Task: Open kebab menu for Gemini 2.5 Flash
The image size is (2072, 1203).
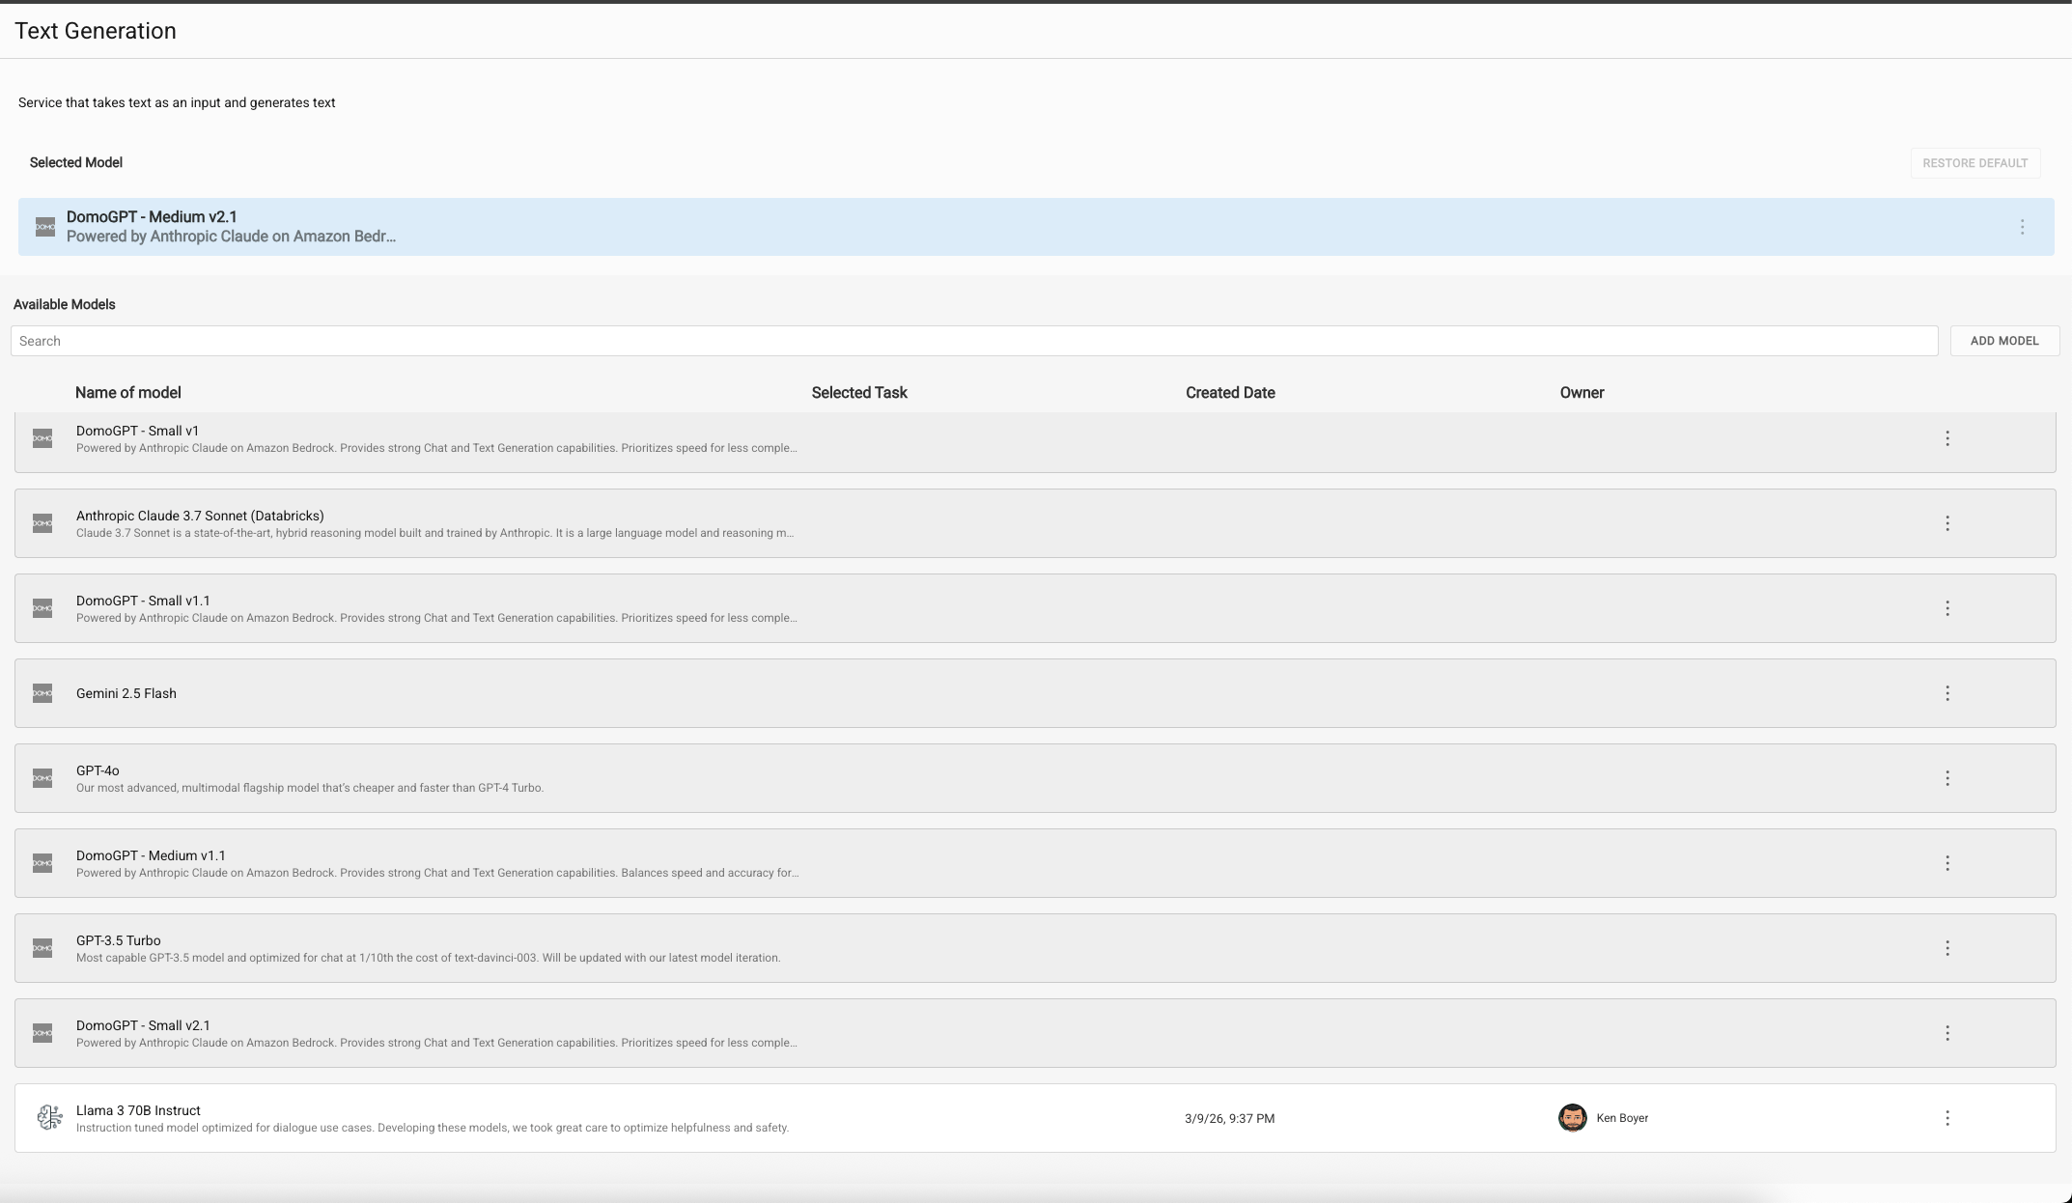Action: 1947,693
